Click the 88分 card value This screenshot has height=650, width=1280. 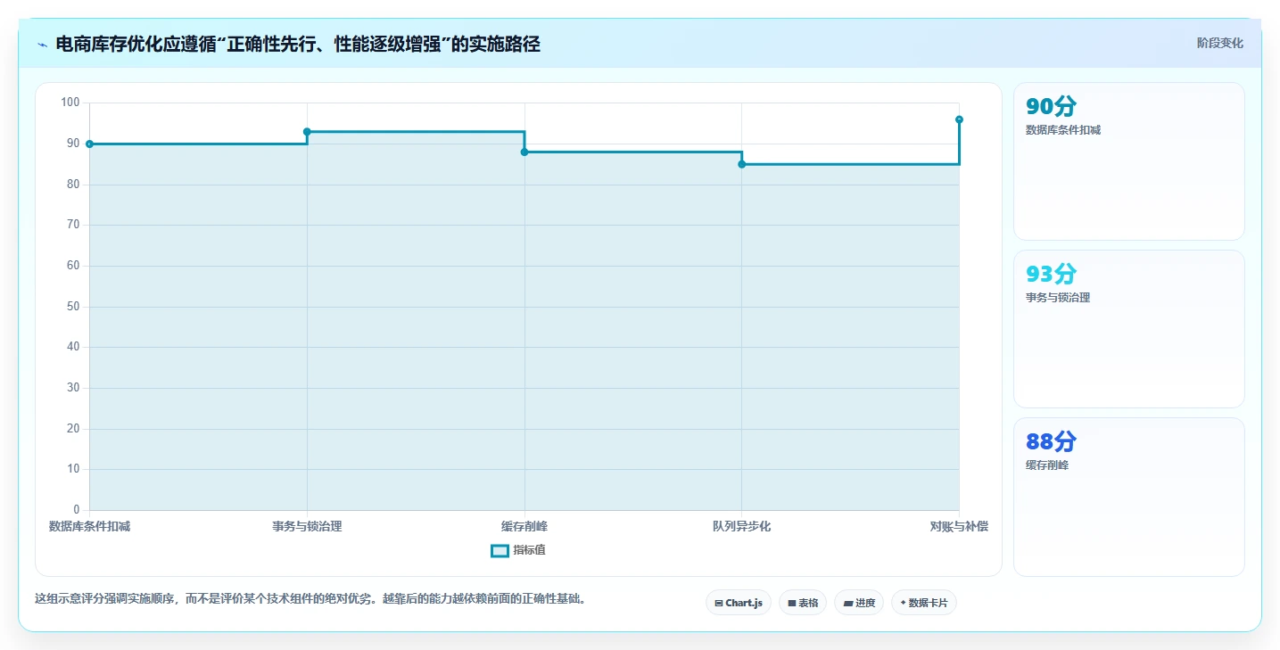1052,442
